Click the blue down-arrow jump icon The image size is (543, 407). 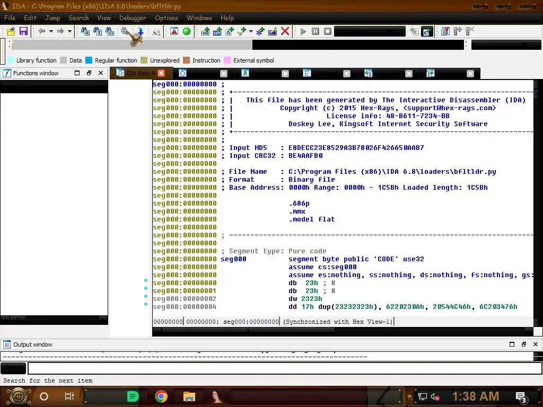click(x=141, y=31)
